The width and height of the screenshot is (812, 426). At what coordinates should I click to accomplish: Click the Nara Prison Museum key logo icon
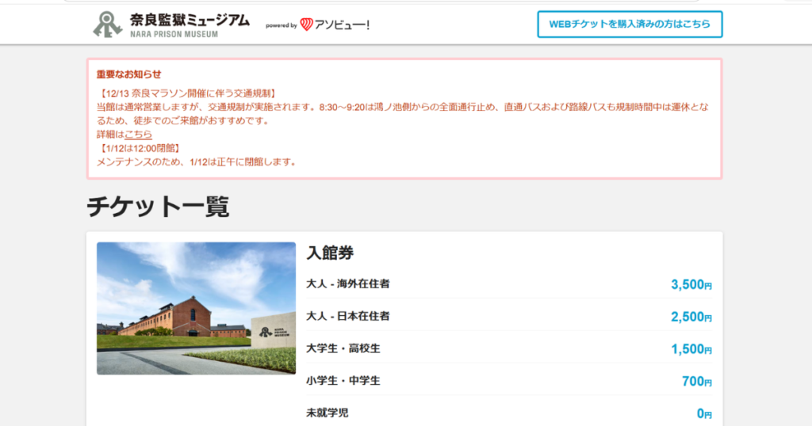point(108,25)
